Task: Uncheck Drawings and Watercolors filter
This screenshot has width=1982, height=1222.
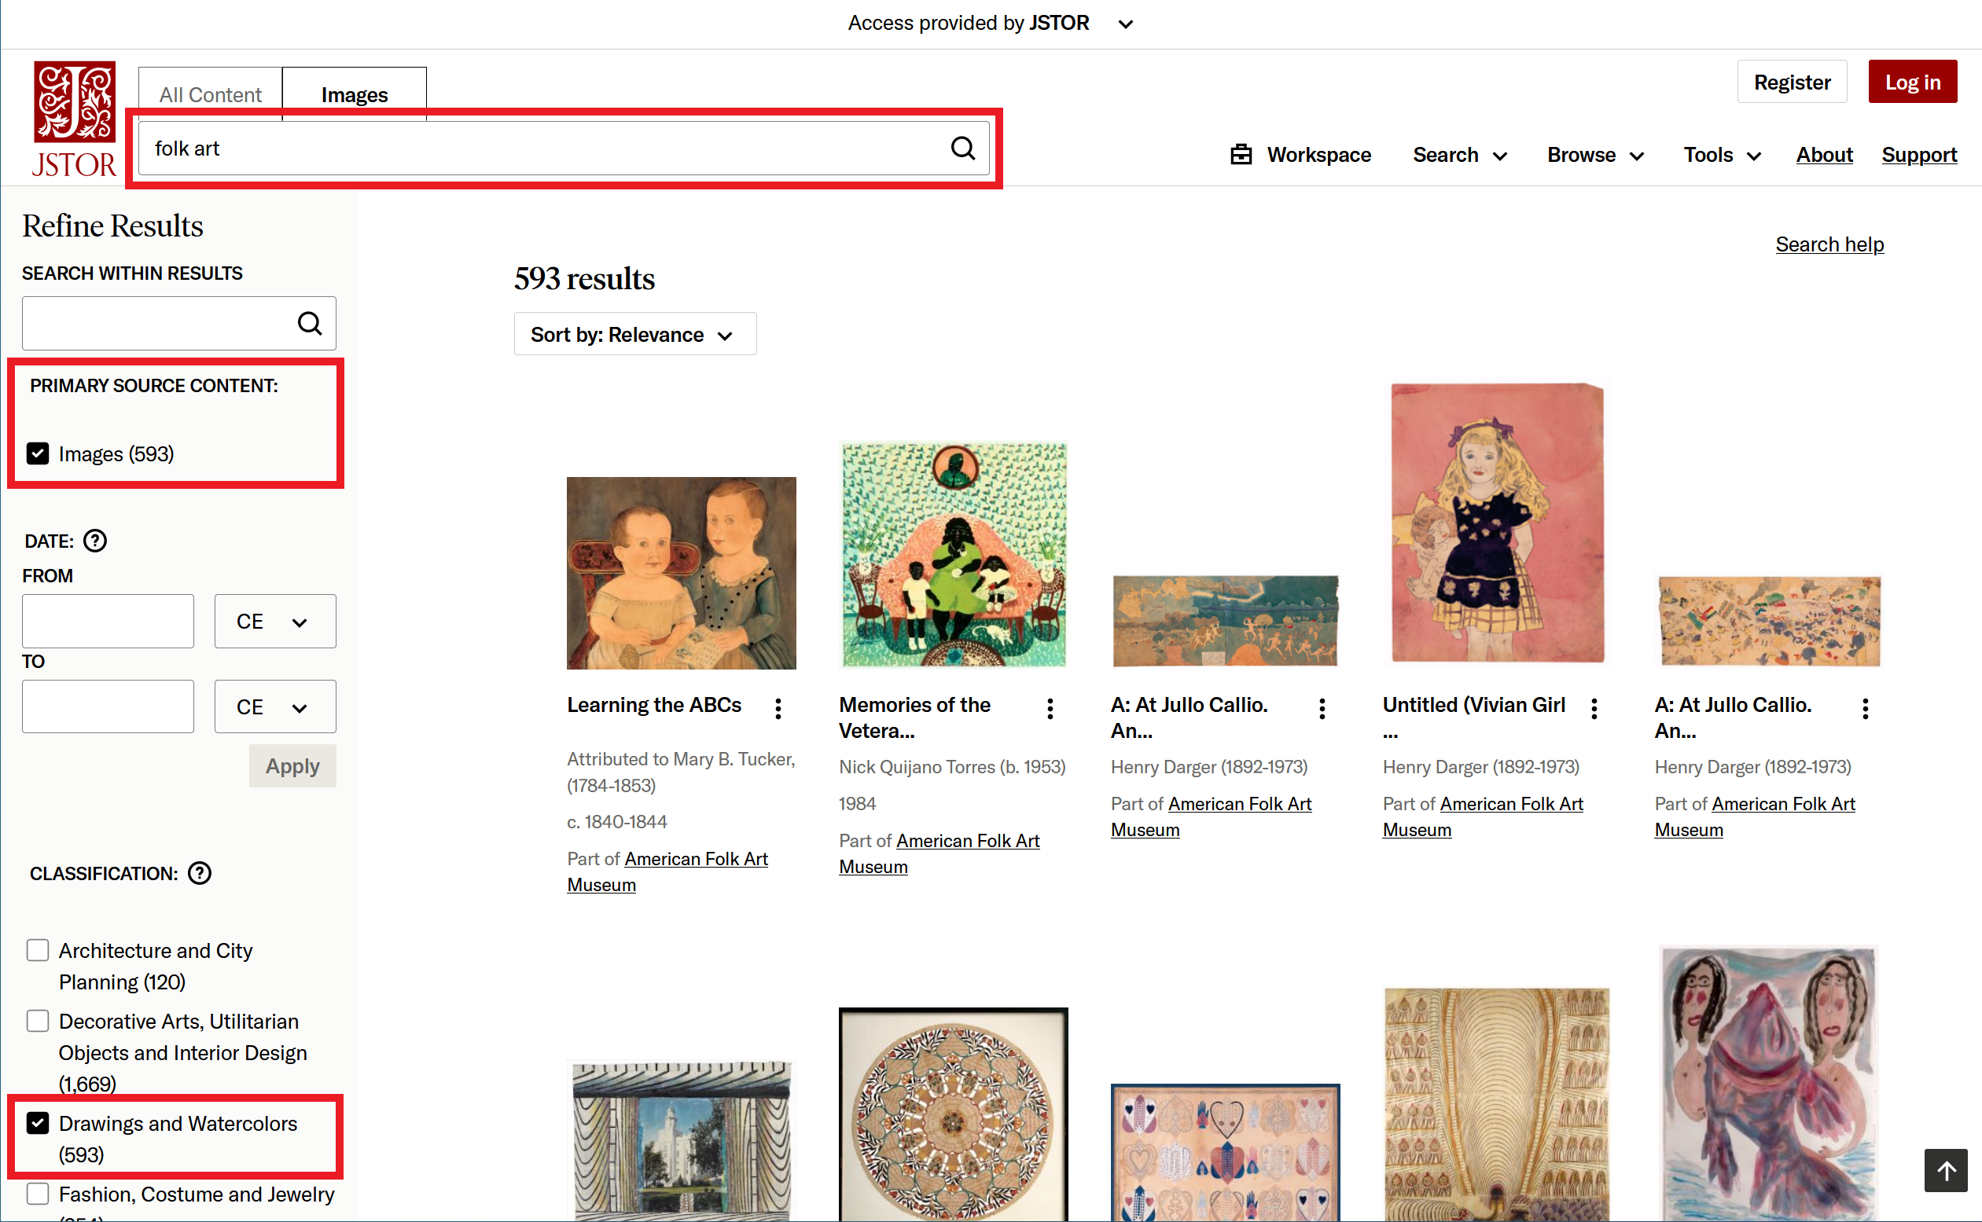Action: [x=38, y=1124]
